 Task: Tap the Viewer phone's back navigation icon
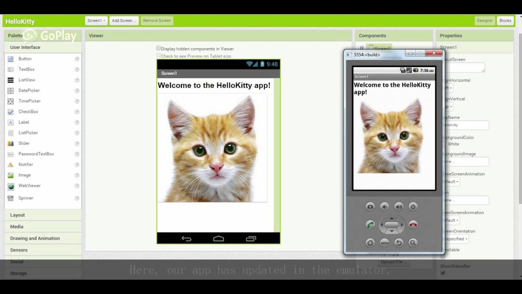[186, 238]
